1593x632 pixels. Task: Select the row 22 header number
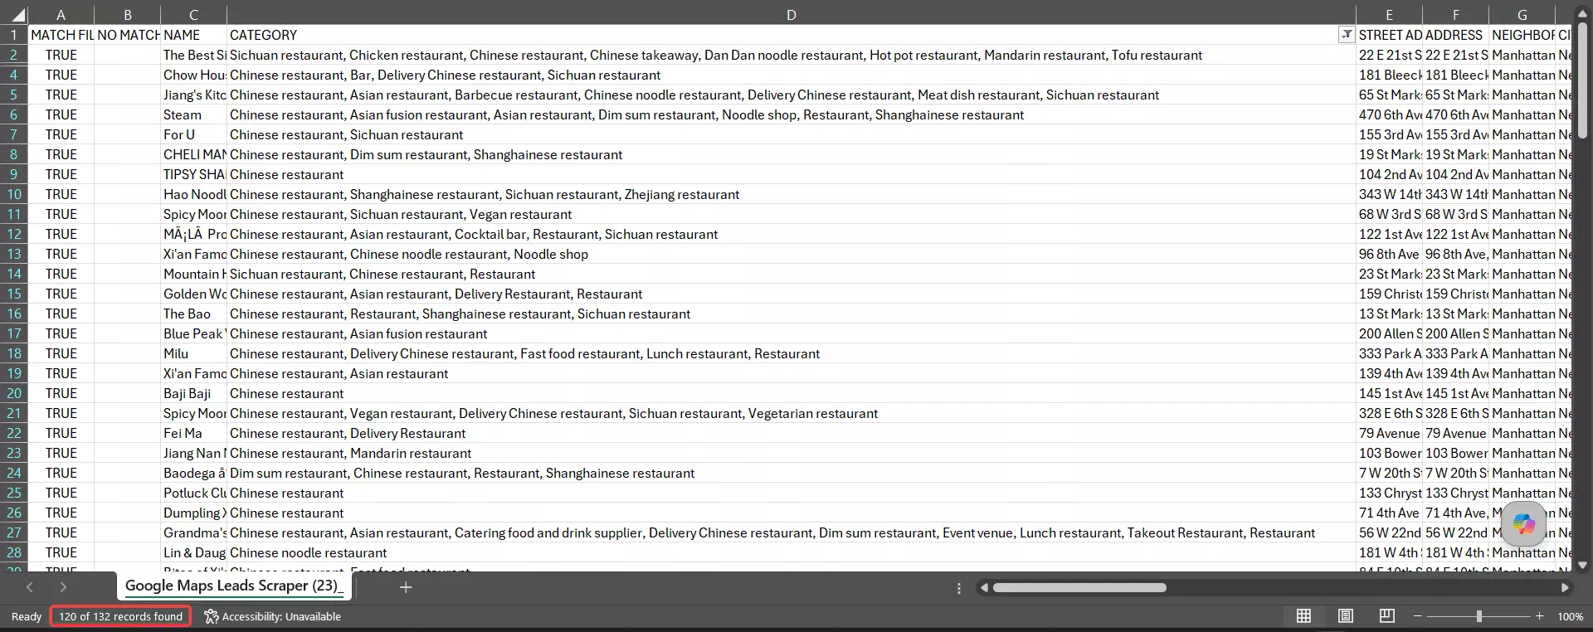coord(14,433)
